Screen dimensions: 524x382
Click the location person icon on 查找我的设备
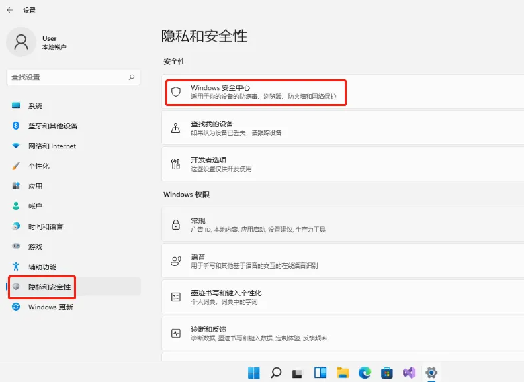click(x=176, y=128)
